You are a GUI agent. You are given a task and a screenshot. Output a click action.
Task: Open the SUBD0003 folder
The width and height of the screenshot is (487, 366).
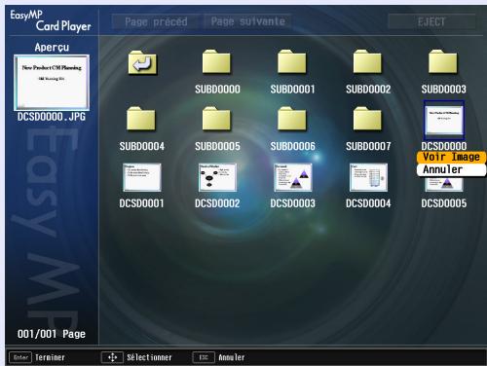442,61
